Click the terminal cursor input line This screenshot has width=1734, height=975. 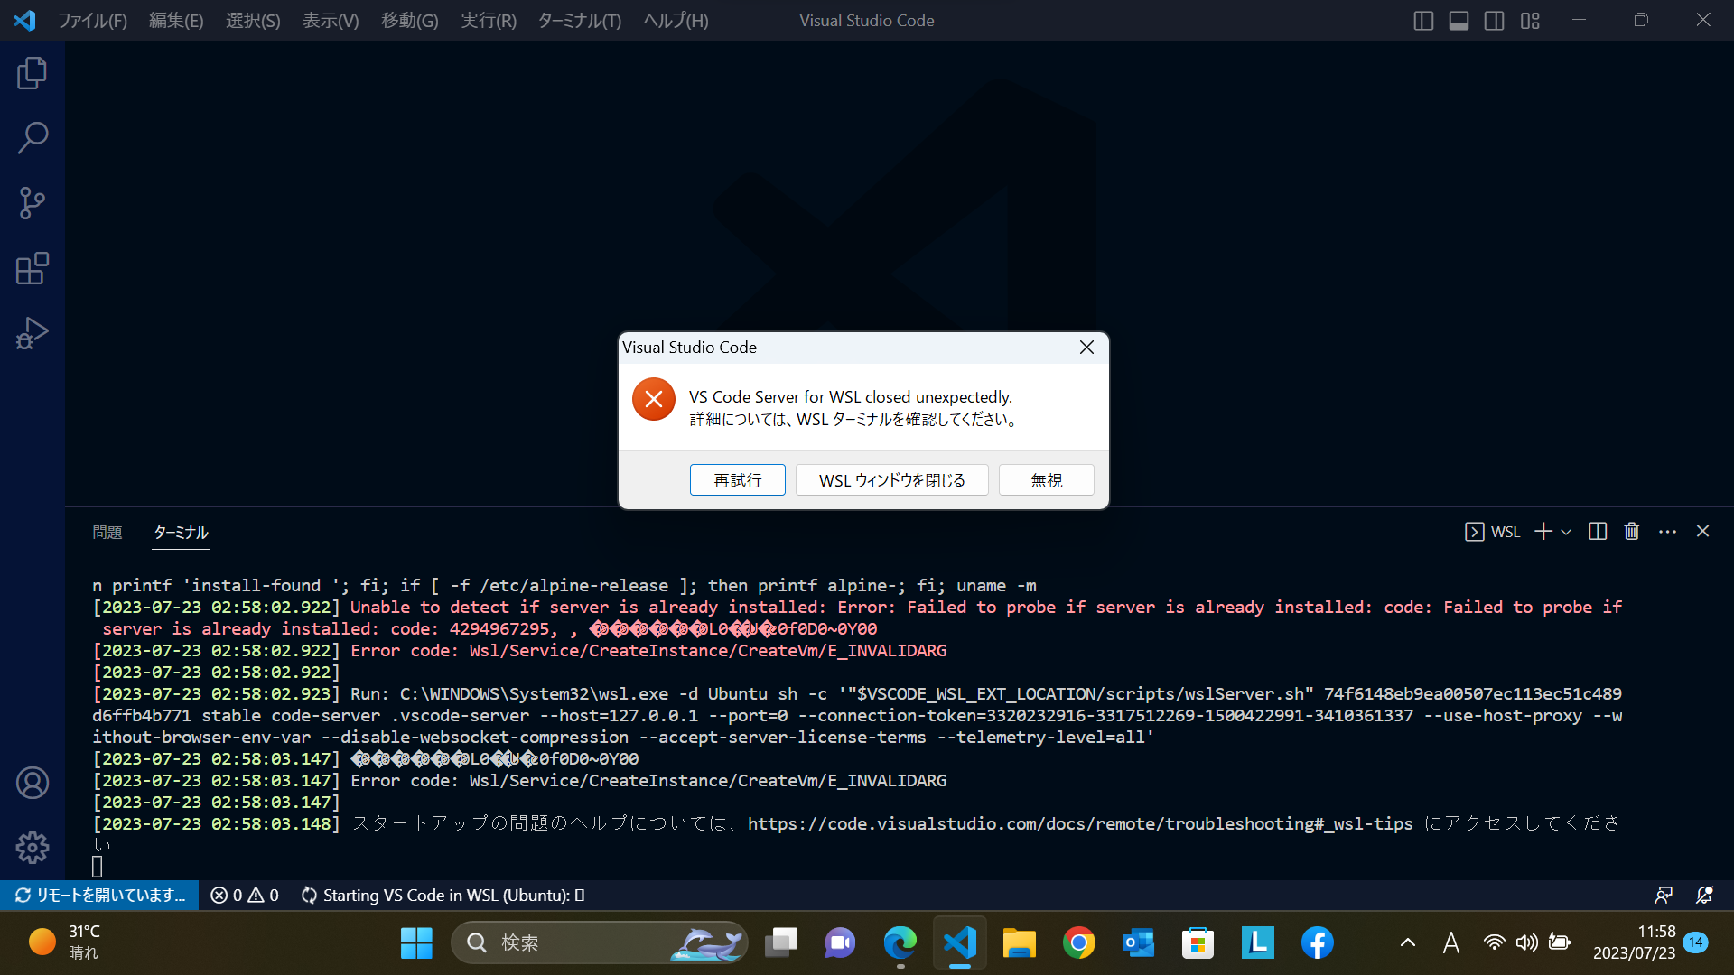tap(98, 867)
